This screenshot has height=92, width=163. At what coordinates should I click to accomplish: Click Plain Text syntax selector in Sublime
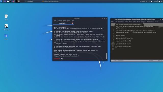click(160, 61)
